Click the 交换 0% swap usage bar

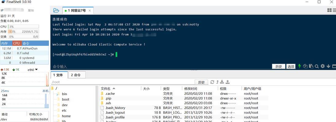tap(23, 37)
